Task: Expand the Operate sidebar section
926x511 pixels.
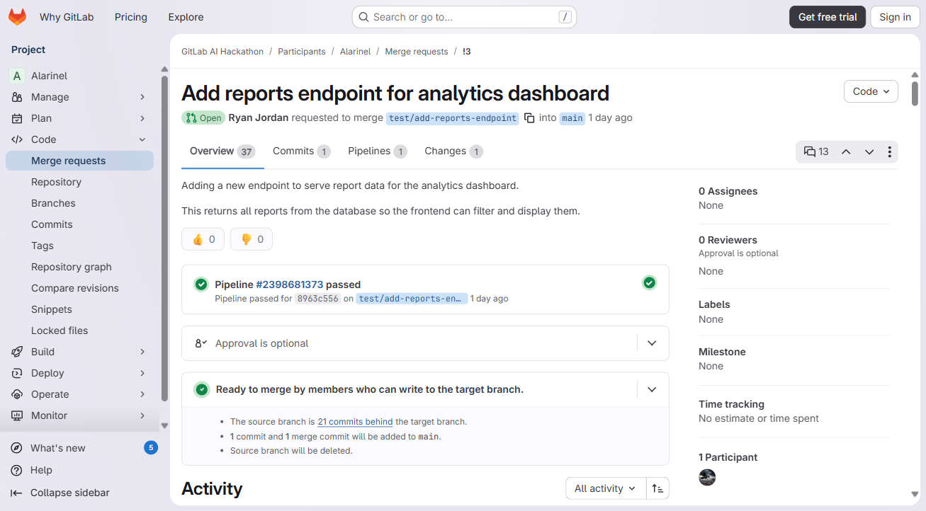Action: (142, 394)
